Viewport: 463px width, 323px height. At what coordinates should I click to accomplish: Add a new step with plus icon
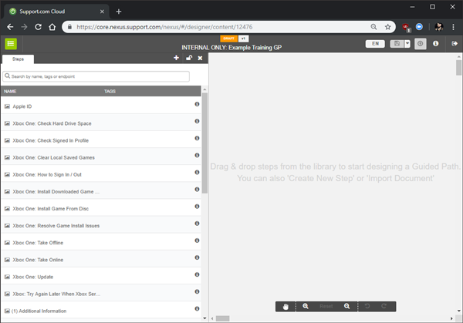point(176,58)
